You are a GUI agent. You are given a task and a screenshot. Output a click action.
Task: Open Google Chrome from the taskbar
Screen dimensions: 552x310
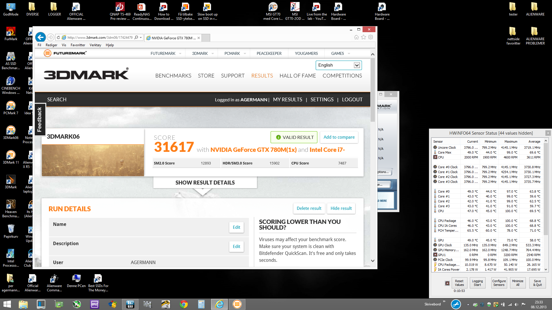[x=184, y=304]
